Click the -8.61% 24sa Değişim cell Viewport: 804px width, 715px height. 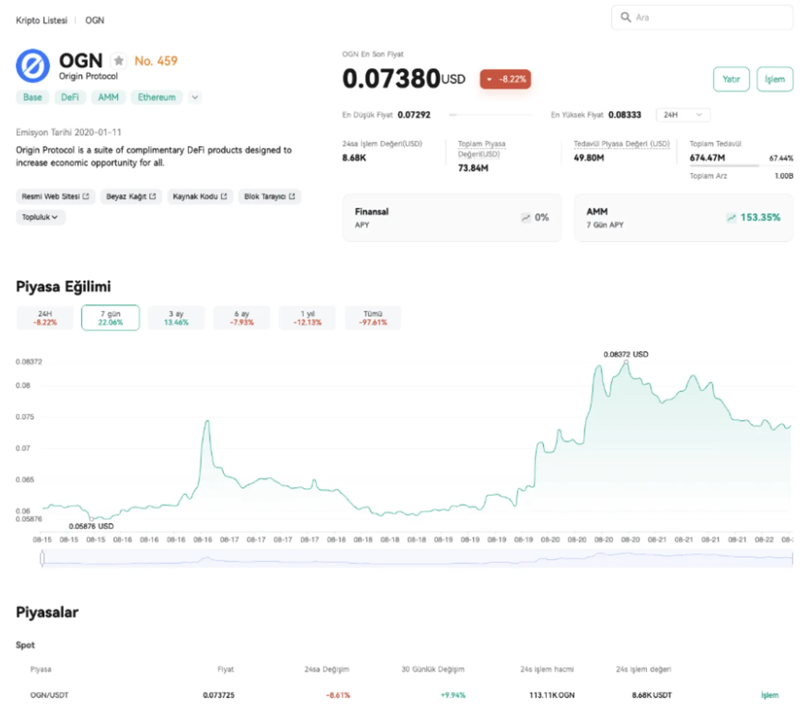(338, 695)
